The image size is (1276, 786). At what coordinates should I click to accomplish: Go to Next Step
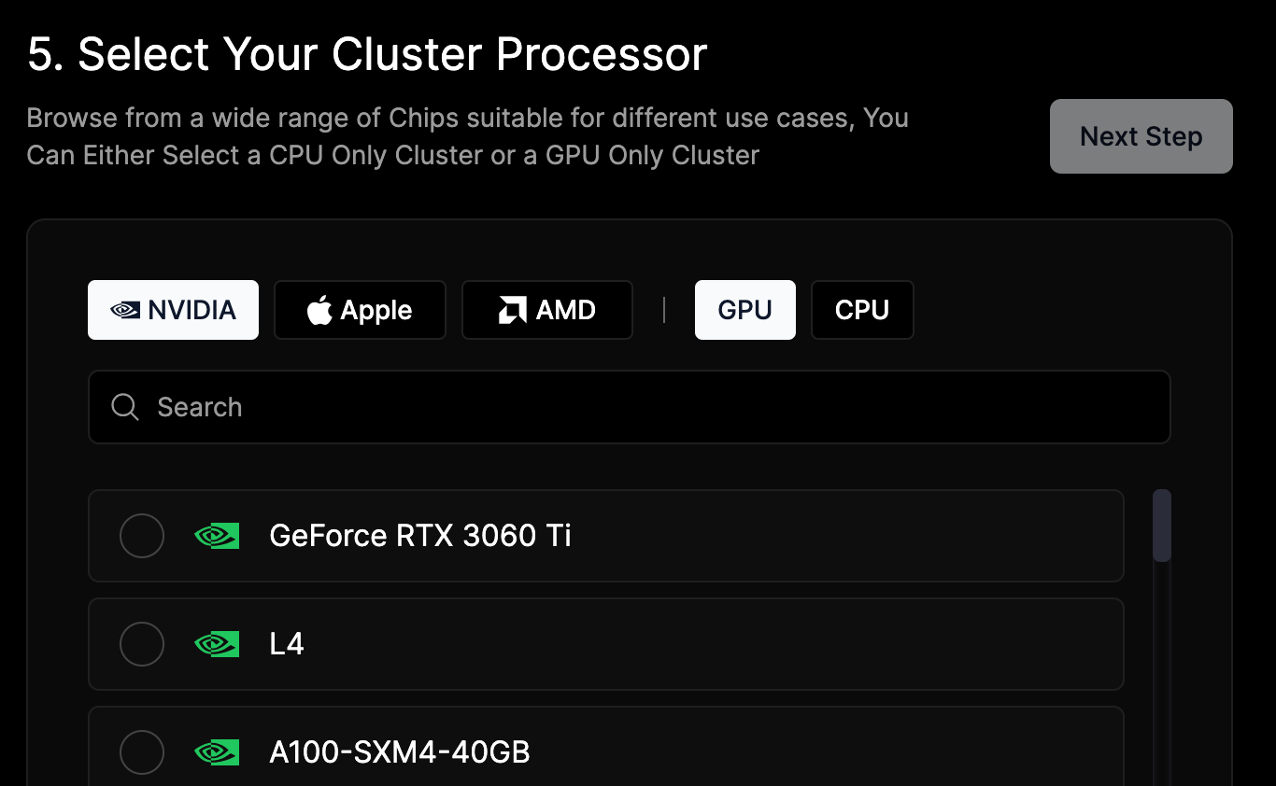(1141, 136)
